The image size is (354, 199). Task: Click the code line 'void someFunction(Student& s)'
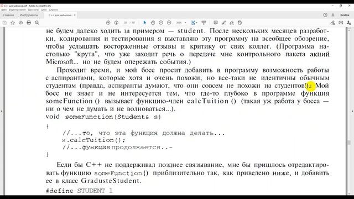click(103, 117)
